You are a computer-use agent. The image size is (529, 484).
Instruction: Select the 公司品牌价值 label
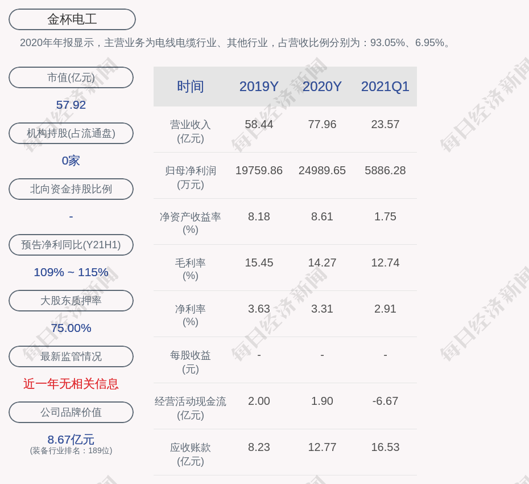(71, 412)
